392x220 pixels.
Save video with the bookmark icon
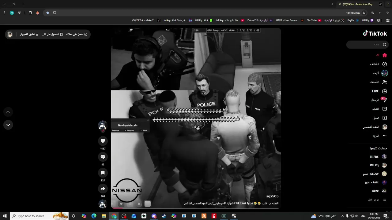(x=103, y=173)
